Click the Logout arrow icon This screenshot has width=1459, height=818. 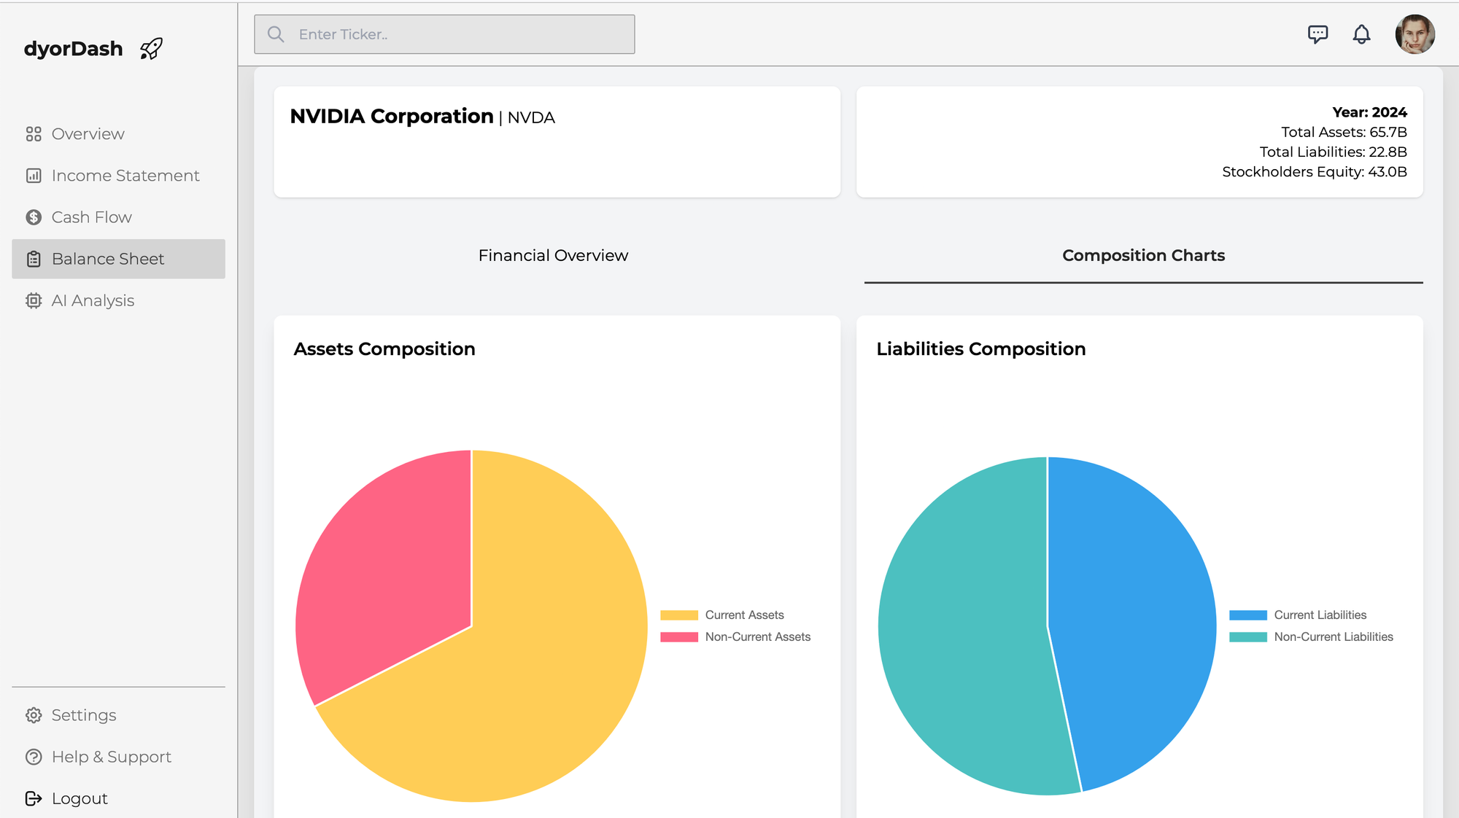34,798
